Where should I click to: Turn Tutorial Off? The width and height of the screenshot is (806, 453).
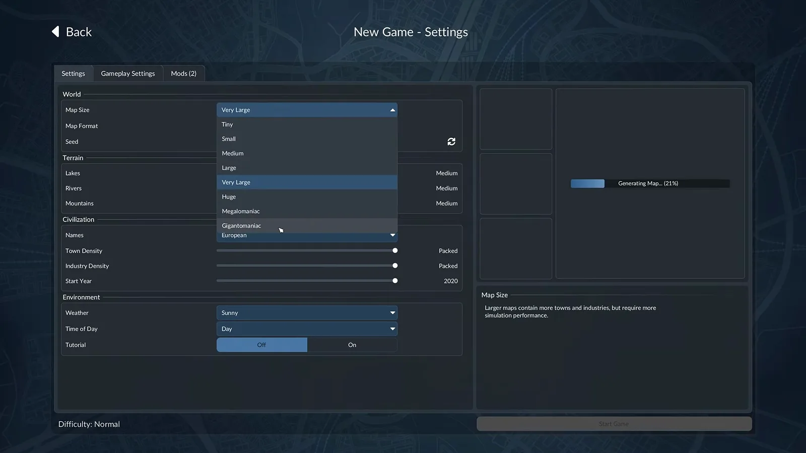tap(262, 345)
